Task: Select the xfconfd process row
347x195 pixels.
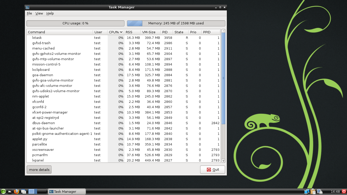Action: pos(123,102)
